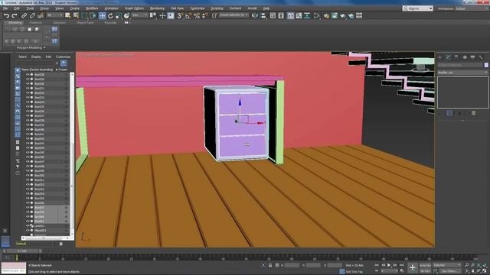Sort by the Name (Sorted Ascending) column header
This screenshot has width=490, height=275.
click(x=37, y=70)
